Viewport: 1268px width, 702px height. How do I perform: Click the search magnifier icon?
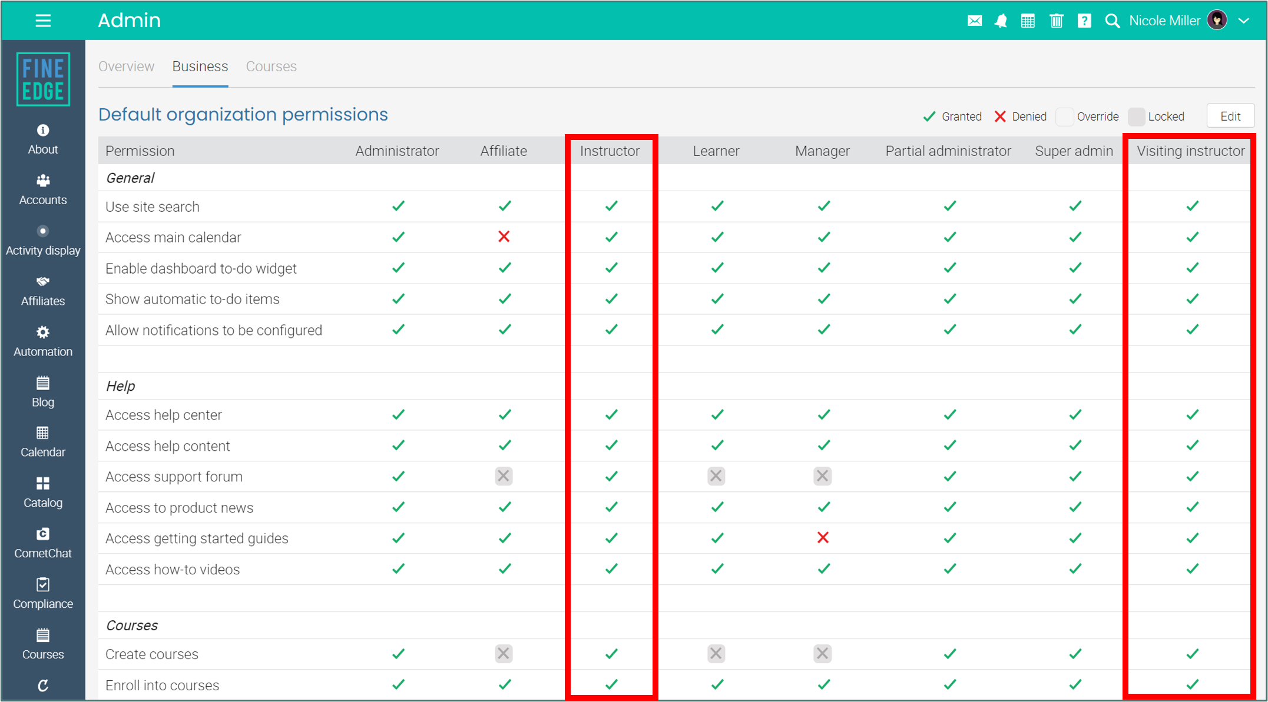(x=1112, y=21)
